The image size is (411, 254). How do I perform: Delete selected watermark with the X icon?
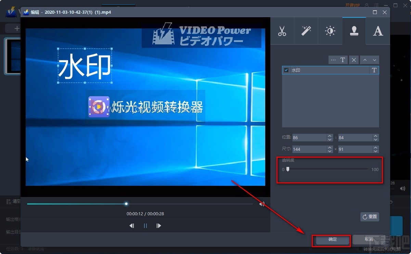click(x=354, y=60)
